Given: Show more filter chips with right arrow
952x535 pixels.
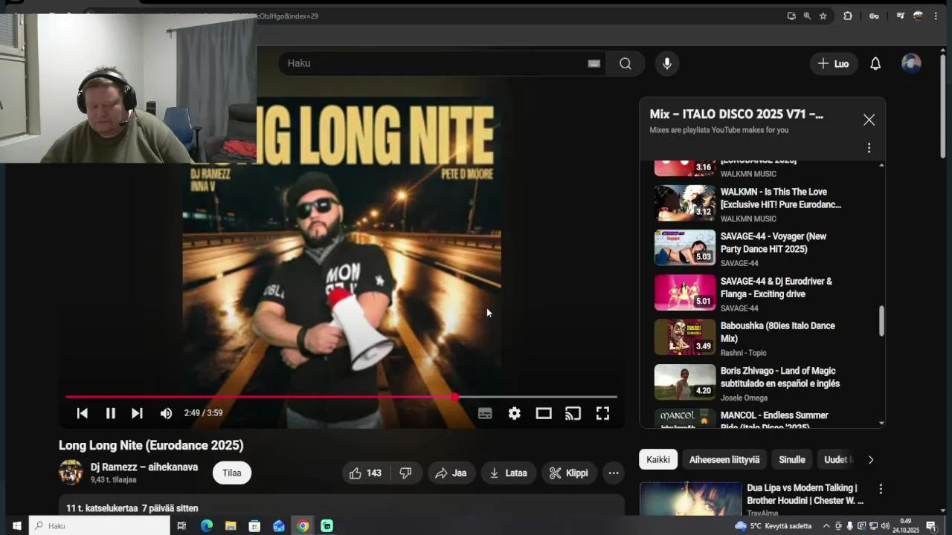Looking at the screenshot, I should coord(871,459).
